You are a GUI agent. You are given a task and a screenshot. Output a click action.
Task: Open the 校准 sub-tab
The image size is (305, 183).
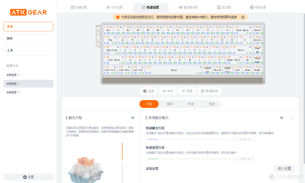(191, 104)
